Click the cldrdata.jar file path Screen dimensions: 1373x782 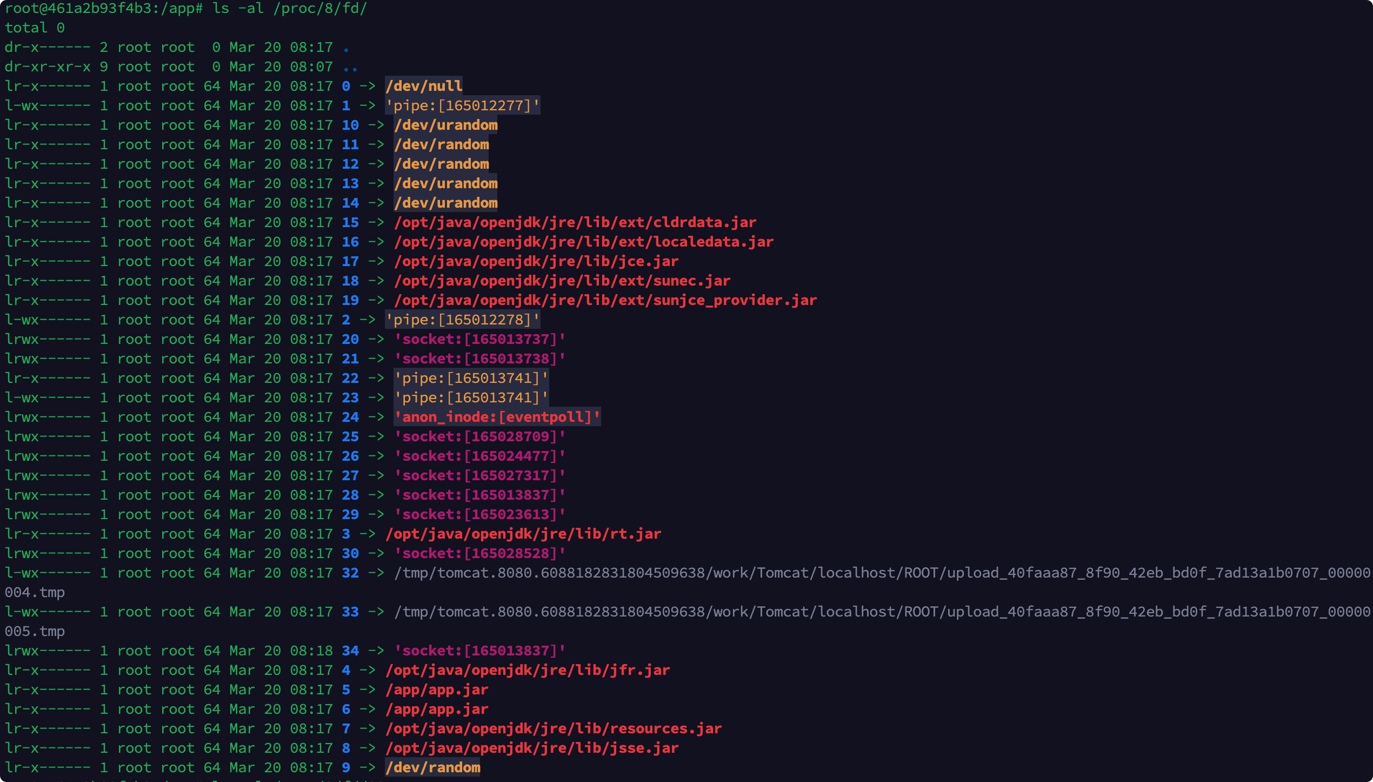[x=575, y=222]
